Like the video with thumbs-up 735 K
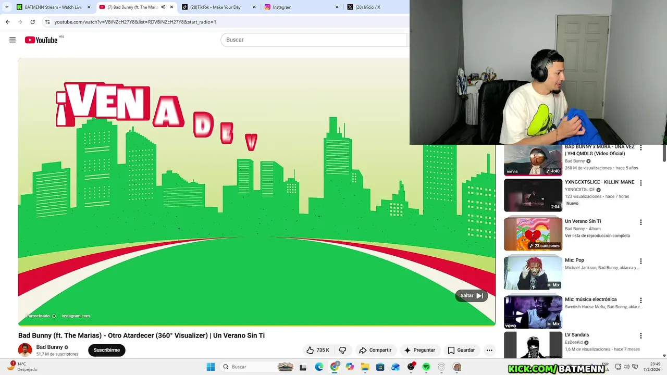 coord(318,350)
